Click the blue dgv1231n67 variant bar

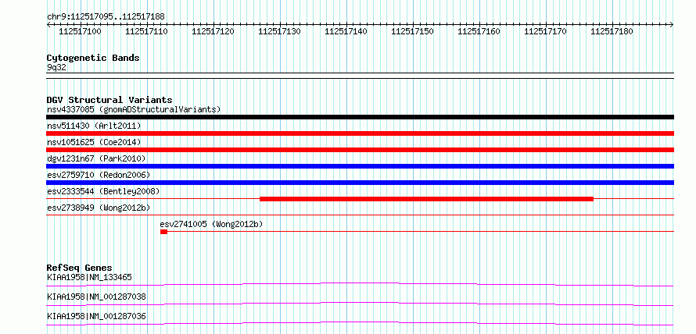click(360, 166)
